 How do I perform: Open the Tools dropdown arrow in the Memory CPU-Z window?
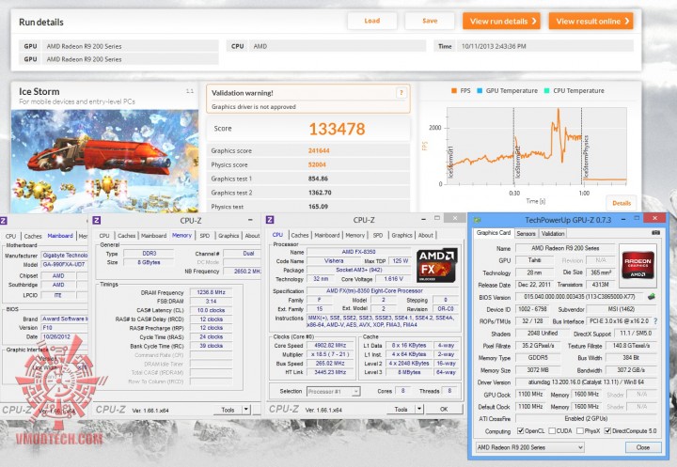[x=245, y=409]
